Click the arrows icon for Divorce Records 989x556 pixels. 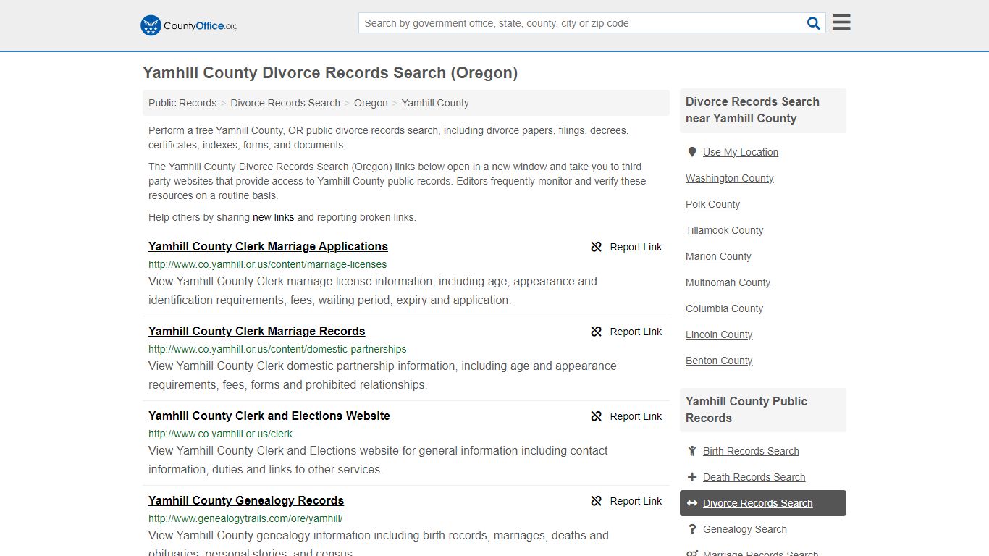click(692, 503)
